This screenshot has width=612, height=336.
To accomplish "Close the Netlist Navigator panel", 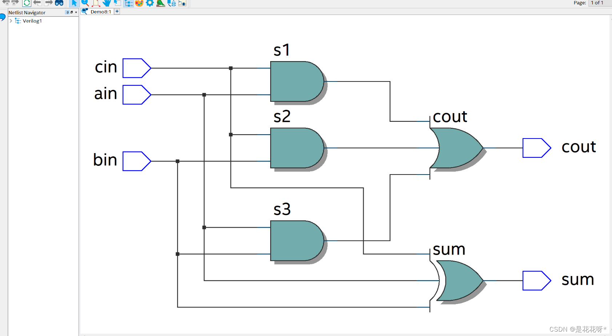I will tap(76, 12).
